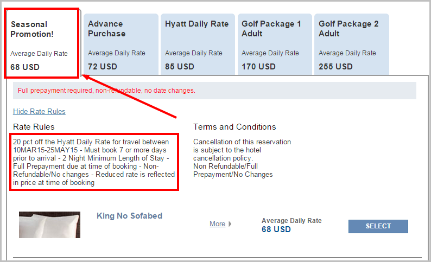Click the Terms and Conditions heading

(234, 127)
